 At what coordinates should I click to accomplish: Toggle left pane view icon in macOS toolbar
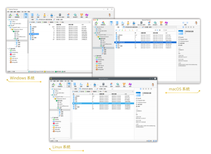(184, 23)
